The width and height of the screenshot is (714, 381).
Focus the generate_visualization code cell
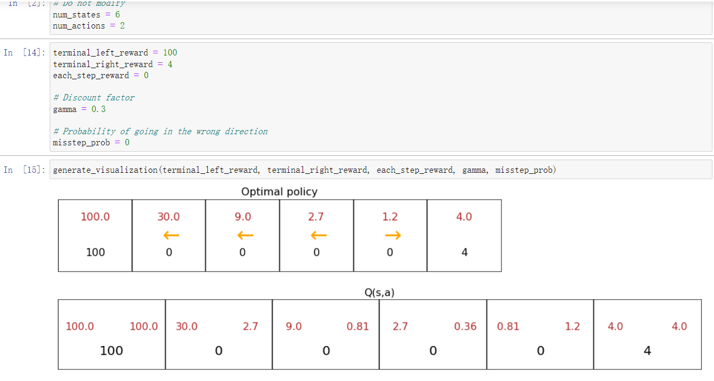click(x=381, y=170)
